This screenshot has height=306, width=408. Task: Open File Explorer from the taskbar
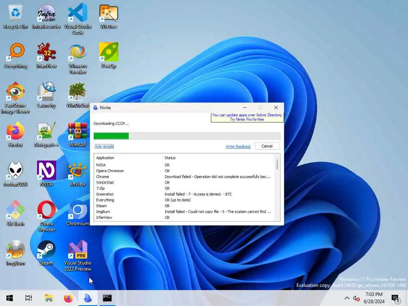coord(49,298)
